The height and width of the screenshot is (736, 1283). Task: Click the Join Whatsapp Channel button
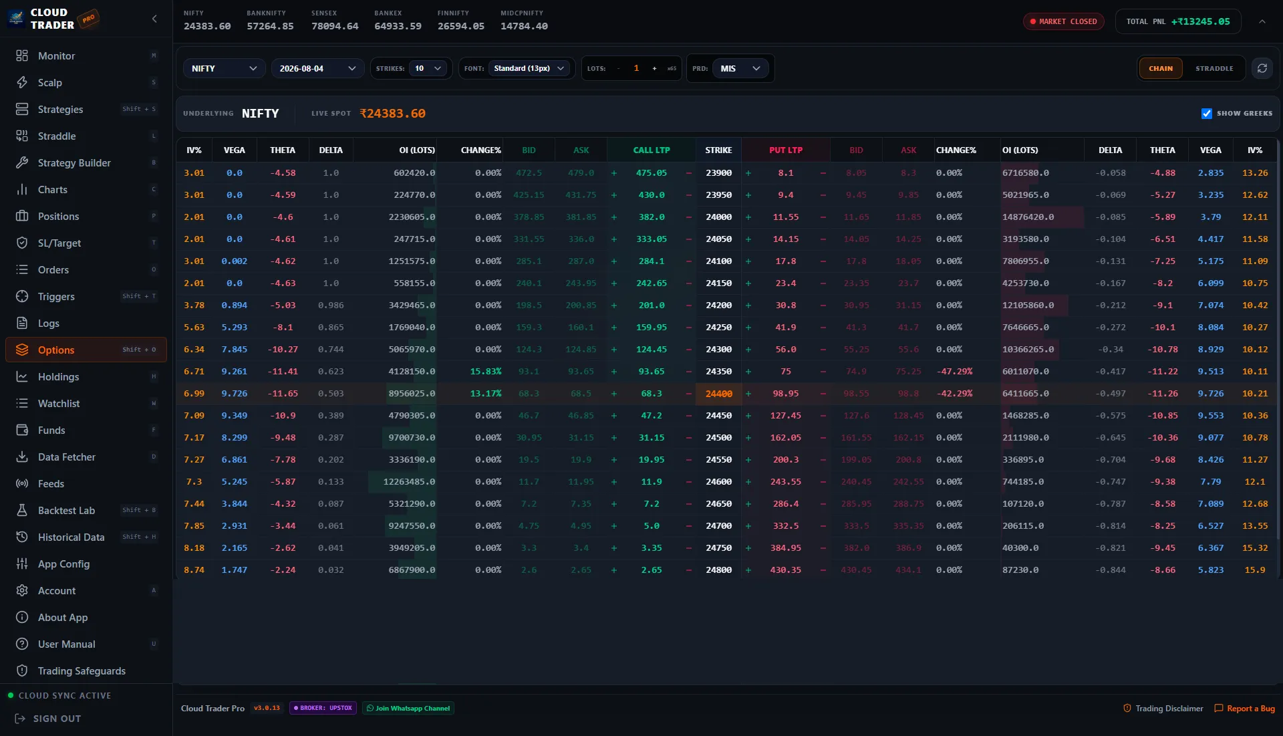coord(408,708)
